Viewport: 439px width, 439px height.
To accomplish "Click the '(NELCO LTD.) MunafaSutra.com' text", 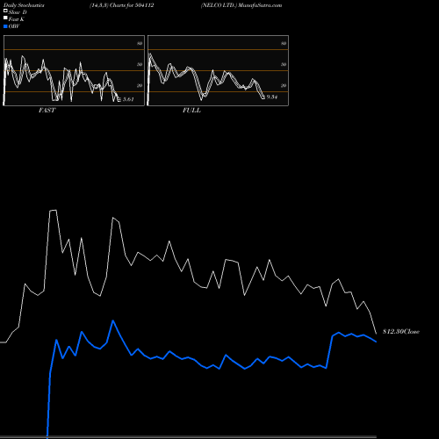I will (x=241, y=5).
